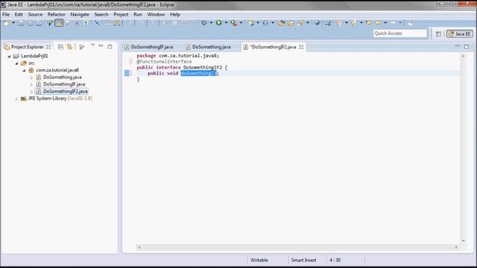Viewport: 477px width, 268px height.
Task: Open the Window menu
Action: point(156,14)
